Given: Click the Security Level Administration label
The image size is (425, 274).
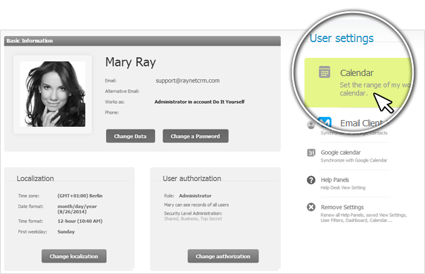Looking at the screenshot, I should click(193, 214).
